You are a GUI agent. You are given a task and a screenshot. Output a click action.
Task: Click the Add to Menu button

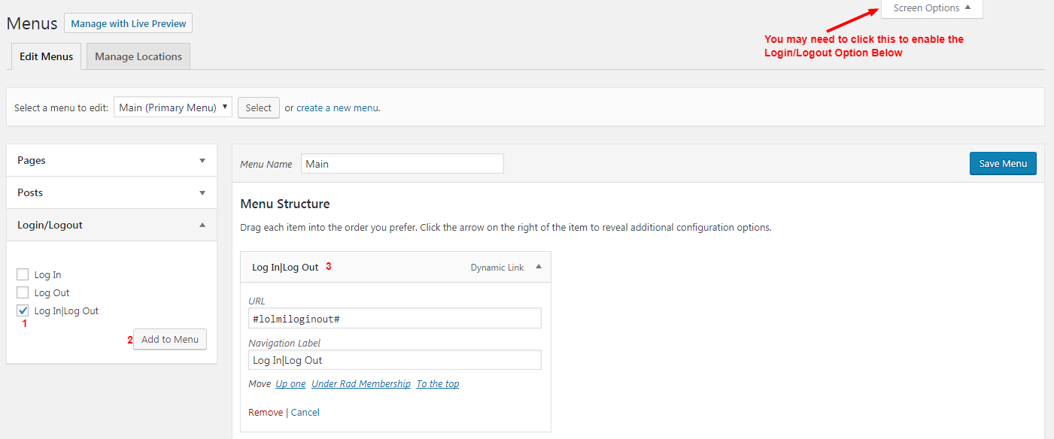coord(170,339)
